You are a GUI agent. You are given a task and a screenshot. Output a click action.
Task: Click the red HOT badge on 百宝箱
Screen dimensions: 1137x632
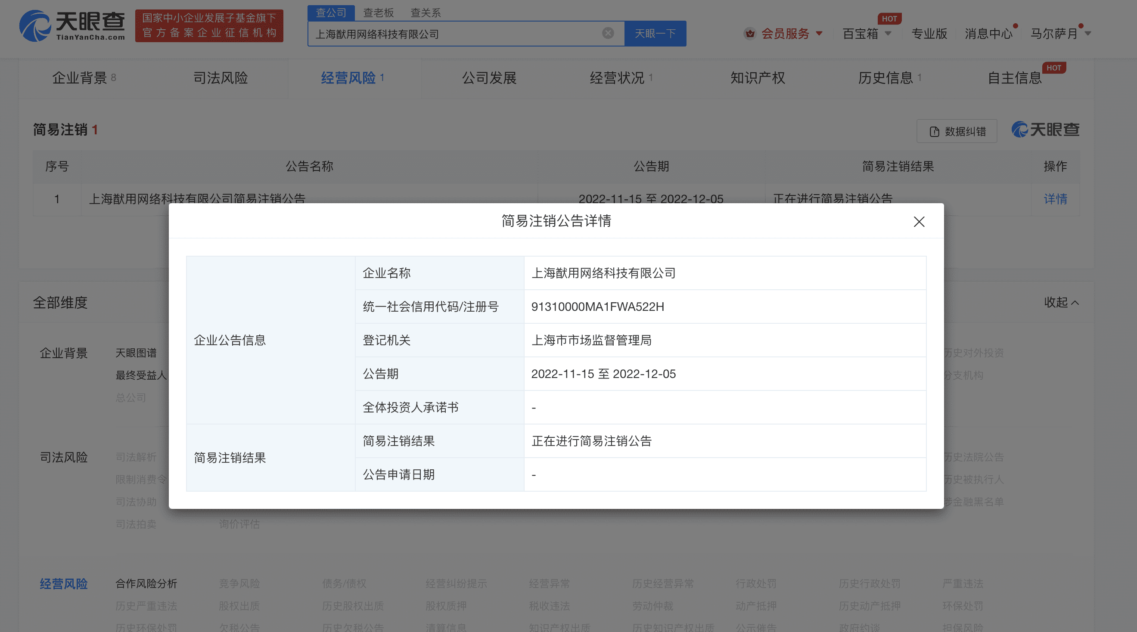[x=890, y=19]
